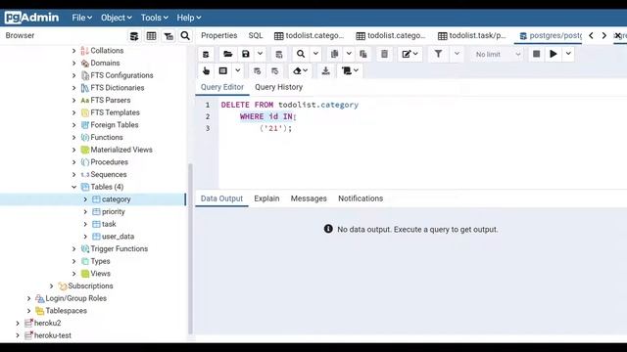Switch to the Messages tab
This screenshot has height=352, width=627.
coord(309,198)
